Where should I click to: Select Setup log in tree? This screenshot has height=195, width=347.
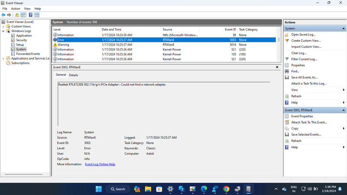pos(20,45)
